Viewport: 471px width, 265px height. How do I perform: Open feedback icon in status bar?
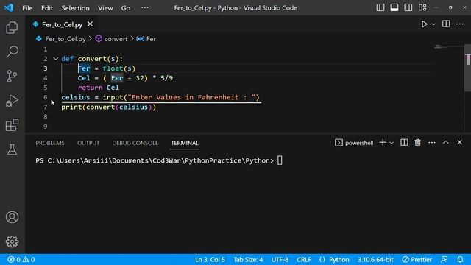coord(445,260)
